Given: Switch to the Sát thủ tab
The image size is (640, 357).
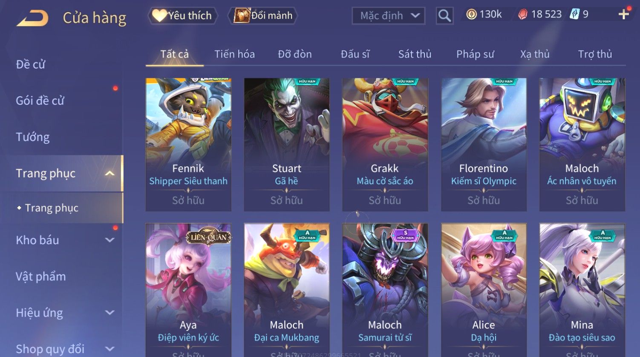Looking at the screenshot, I should tap(415, 54).
